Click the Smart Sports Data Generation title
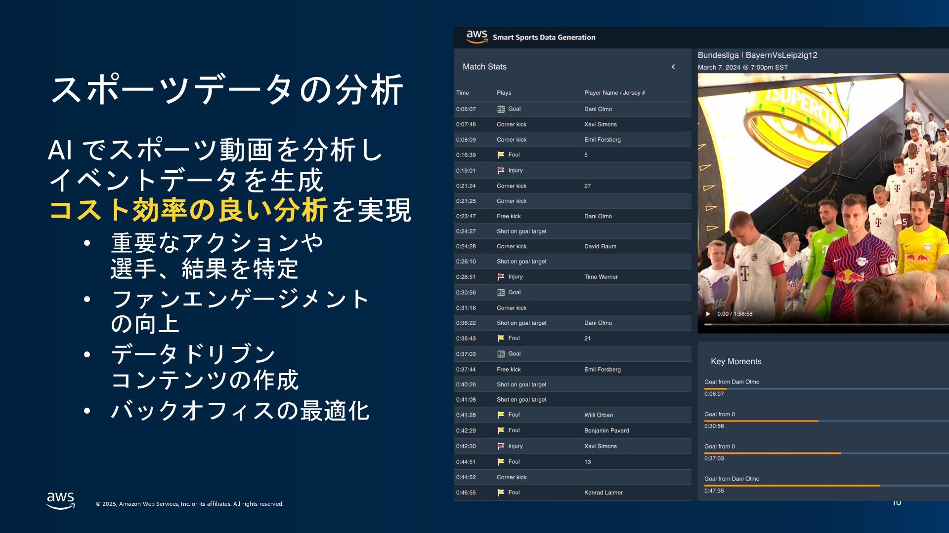This screenshot has height=533, width=949. point(544,38)
